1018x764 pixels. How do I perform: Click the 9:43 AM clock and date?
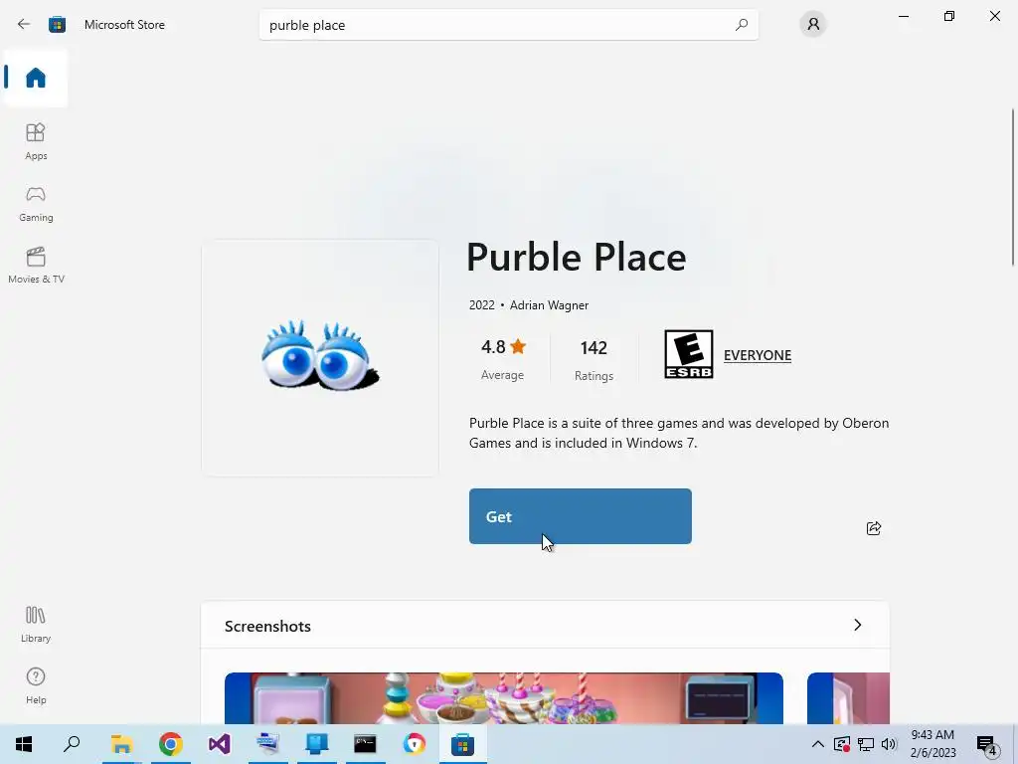[933, 744]
